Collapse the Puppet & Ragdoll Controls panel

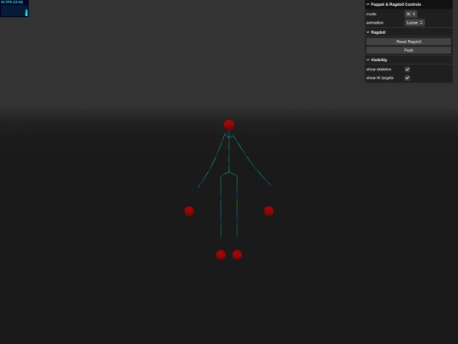pyautogui.click(x=409, y=4)
